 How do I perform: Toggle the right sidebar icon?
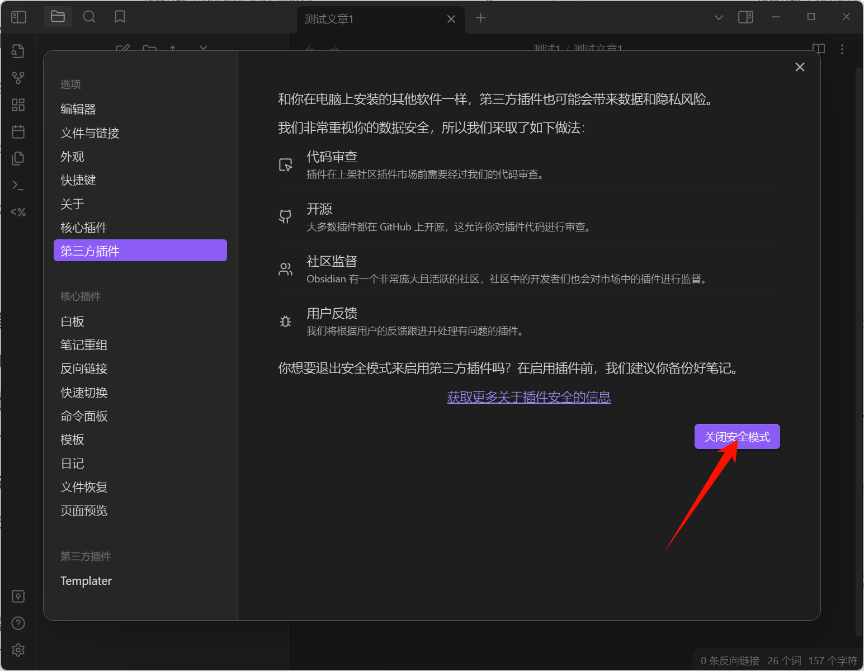[x=745, y=17]
